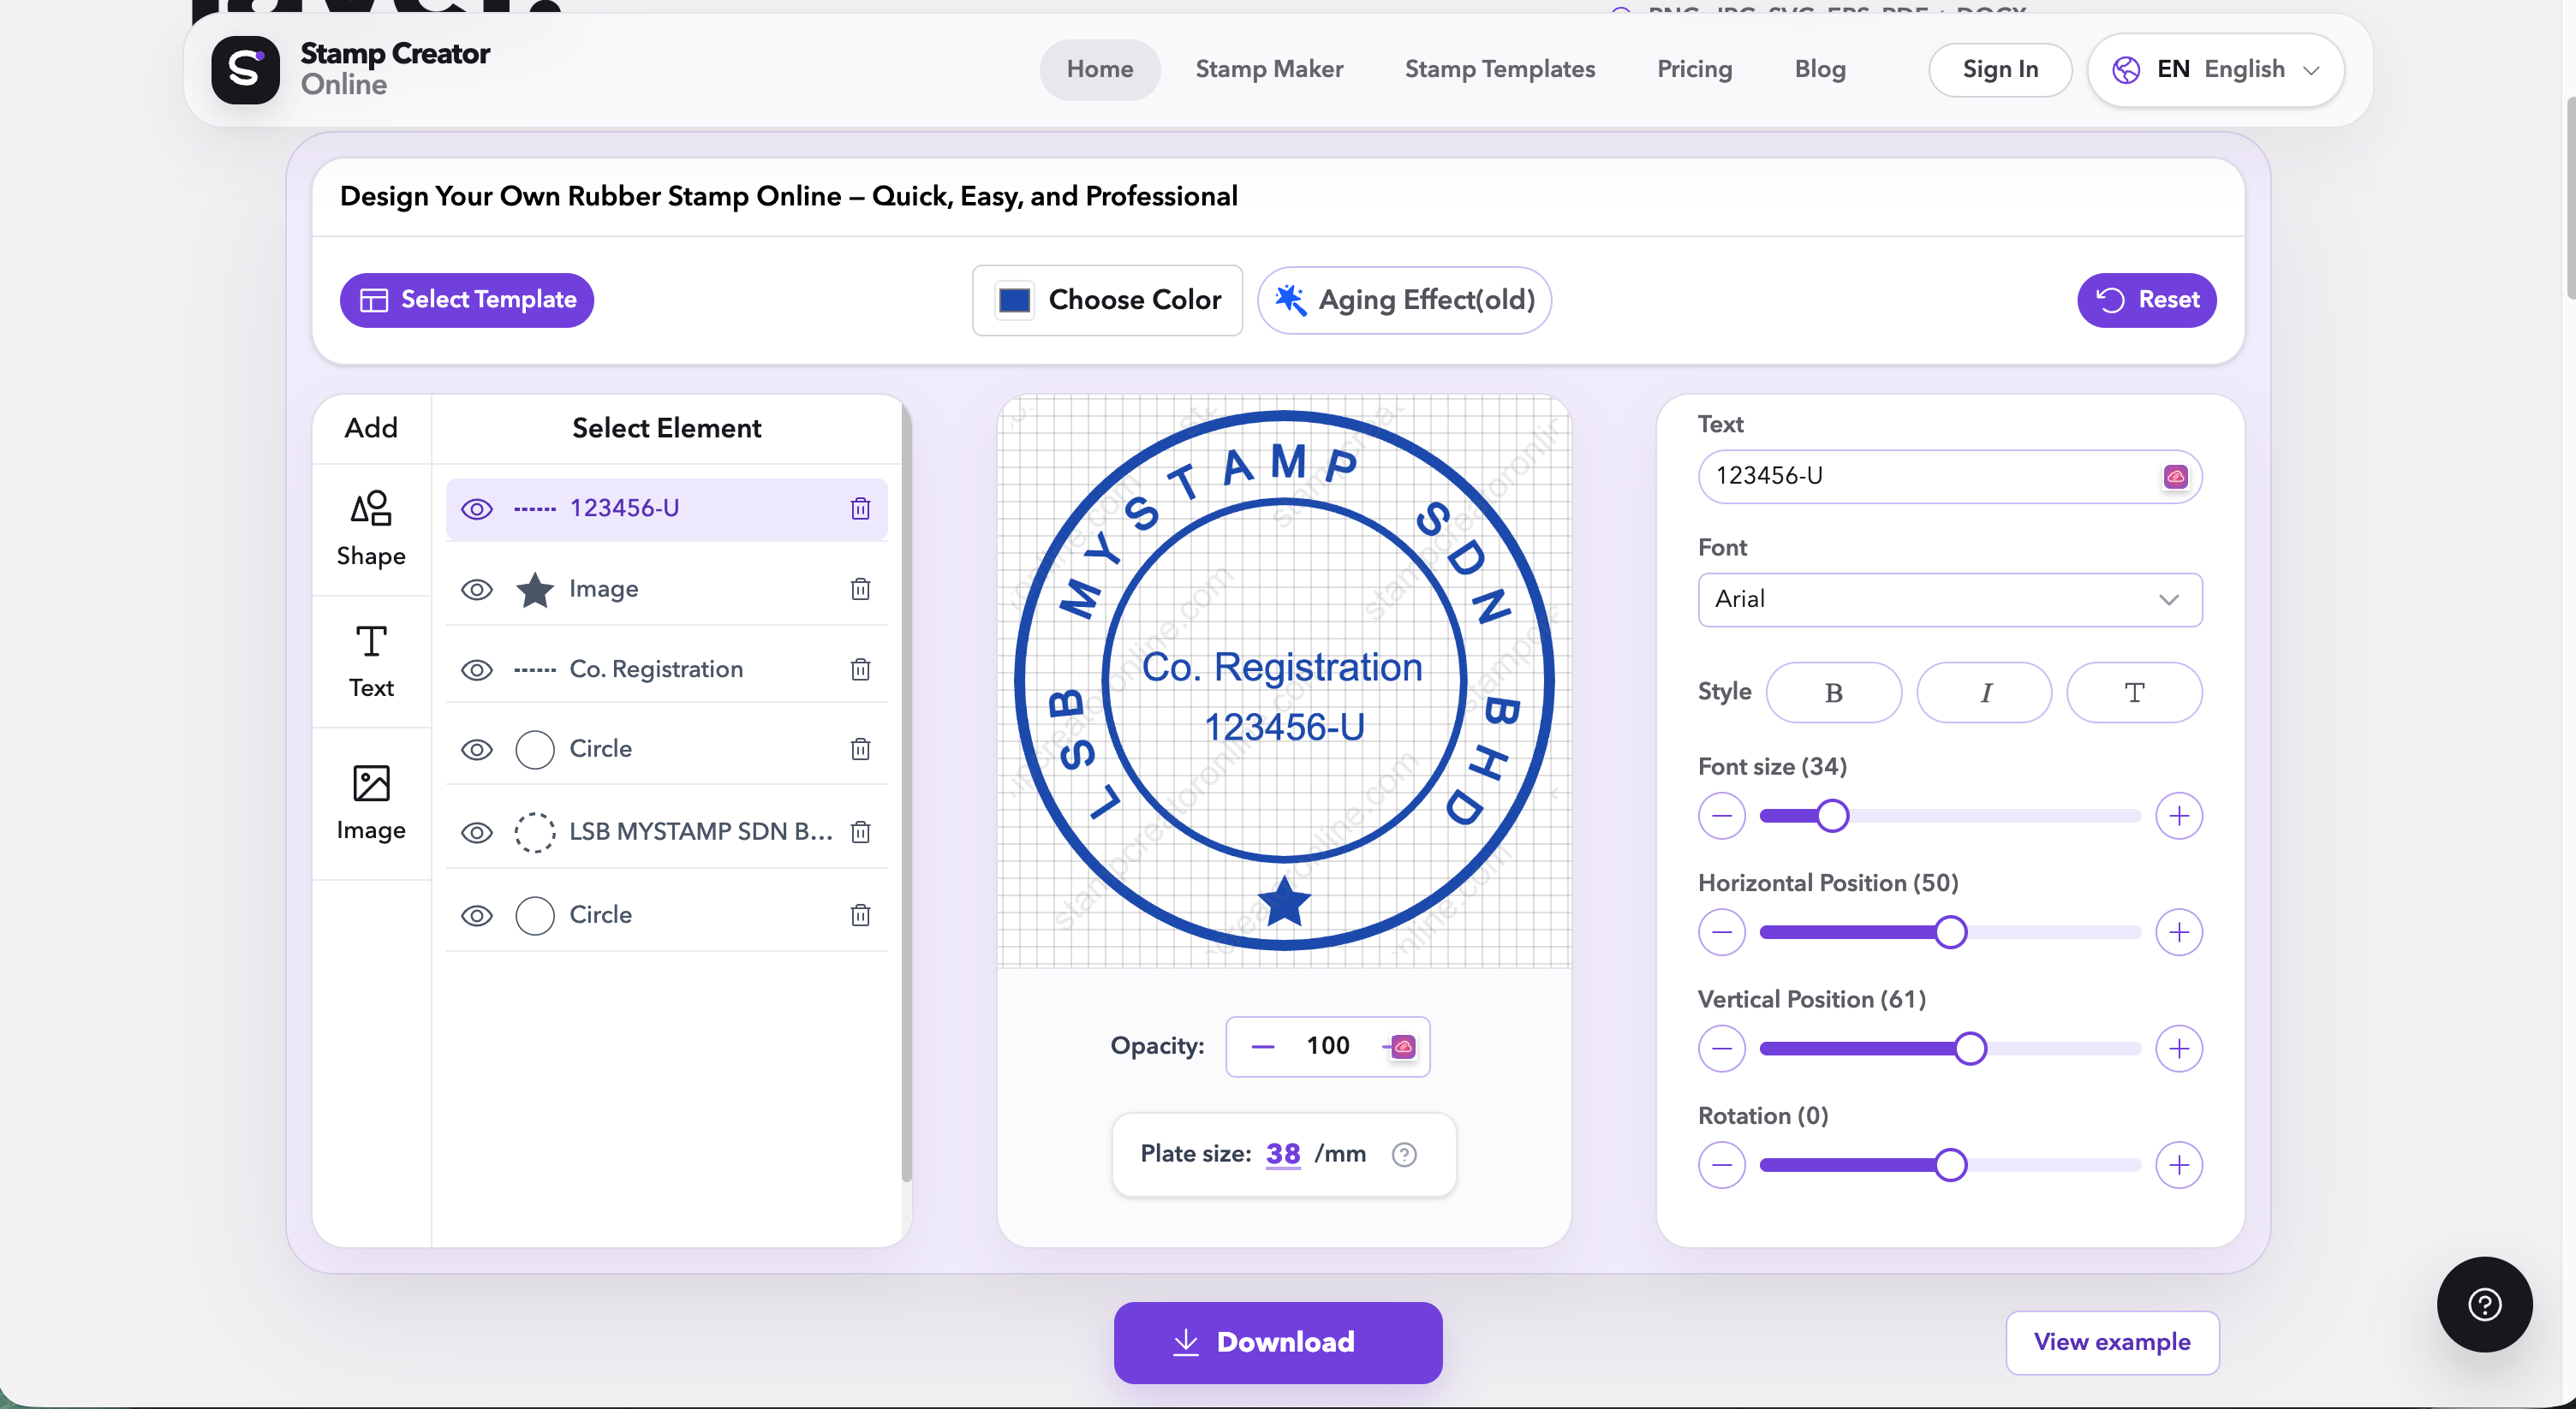Delete the last Circle element

tap(860, 914)
